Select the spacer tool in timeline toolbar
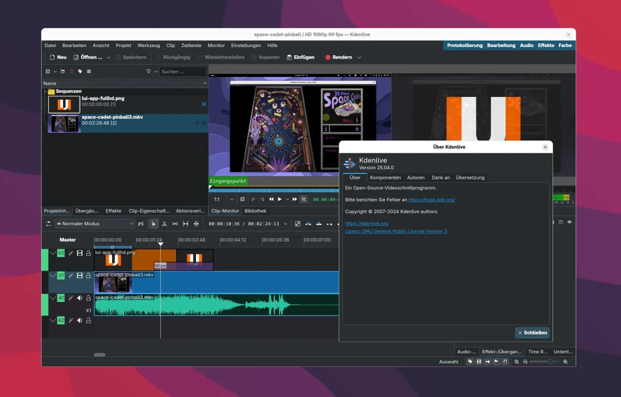 175,224
